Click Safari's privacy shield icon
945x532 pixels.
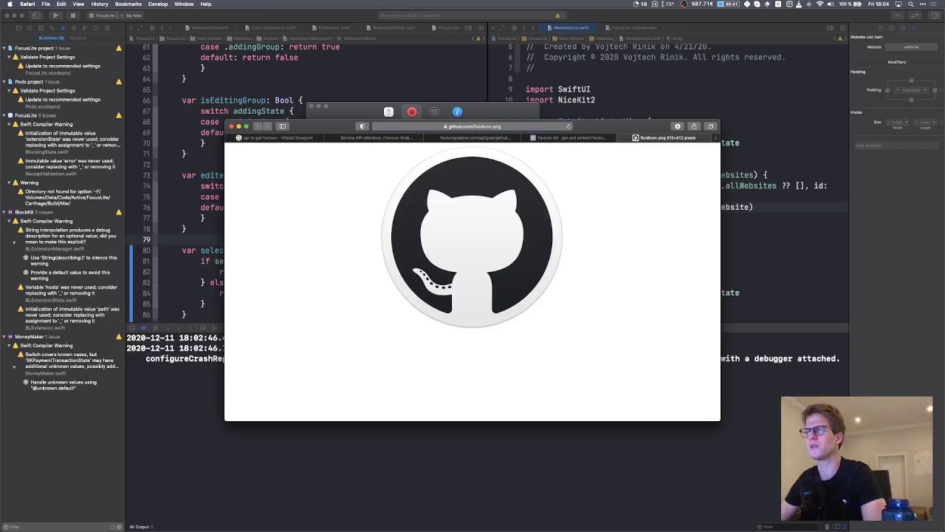coord(362,126)
